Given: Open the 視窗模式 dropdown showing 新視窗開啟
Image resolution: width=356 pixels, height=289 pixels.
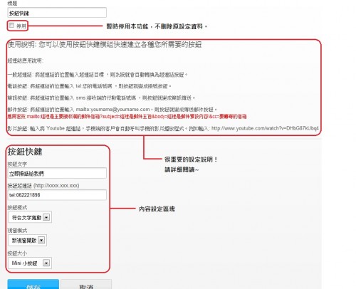Looking at the screenshot, I should coord(28,240).
